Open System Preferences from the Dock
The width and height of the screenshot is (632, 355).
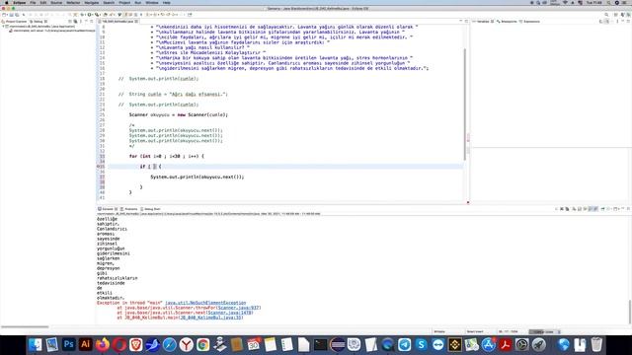click(522, 345)
